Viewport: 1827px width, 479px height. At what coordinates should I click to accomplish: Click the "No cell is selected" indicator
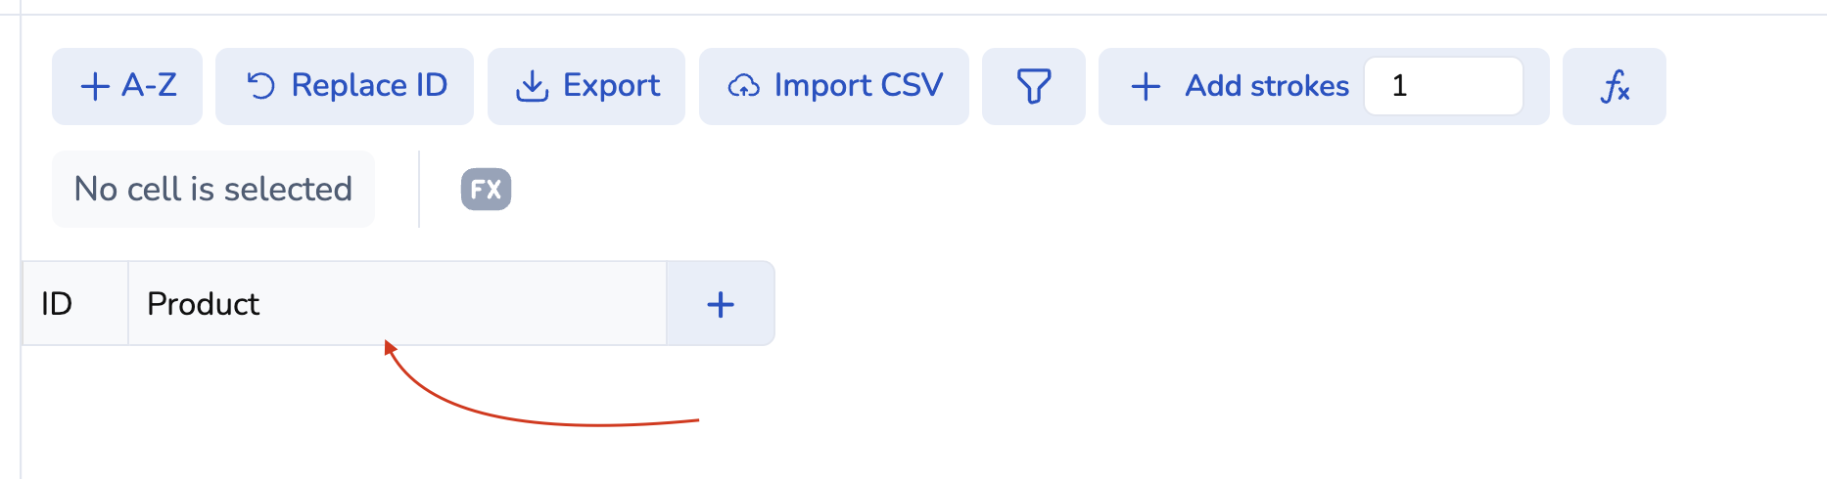point(213,189)
